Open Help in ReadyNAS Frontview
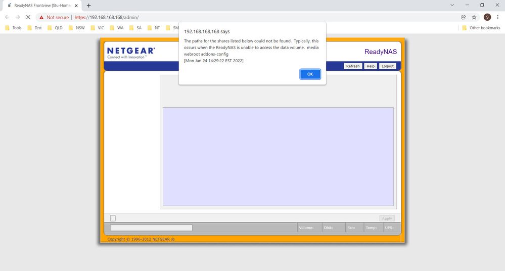This screenshot has height=271, width=505. click(371, 66)
